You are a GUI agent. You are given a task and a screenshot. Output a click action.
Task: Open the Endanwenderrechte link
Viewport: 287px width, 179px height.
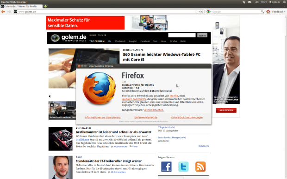(x=146, y=117)
